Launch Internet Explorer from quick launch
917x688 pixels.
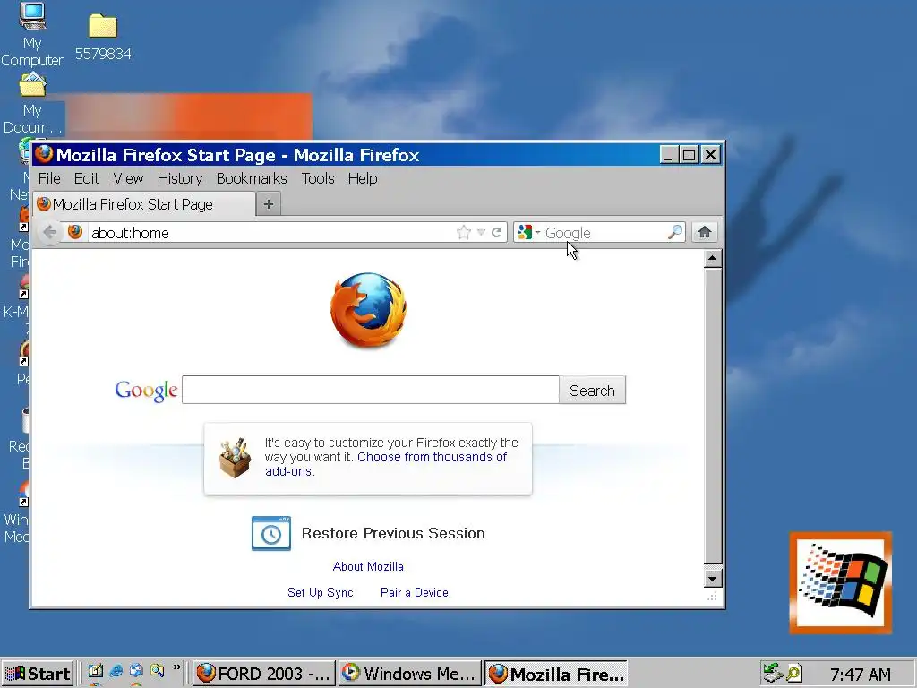pos(116,671)
